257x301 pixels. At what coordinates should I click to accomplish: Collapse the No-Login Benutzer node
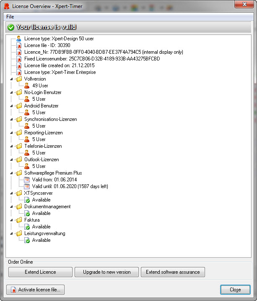pos(11,92)
